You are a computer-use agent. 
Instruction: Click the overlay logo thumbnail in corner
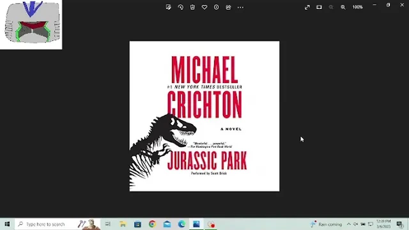(x=31, y=25)
